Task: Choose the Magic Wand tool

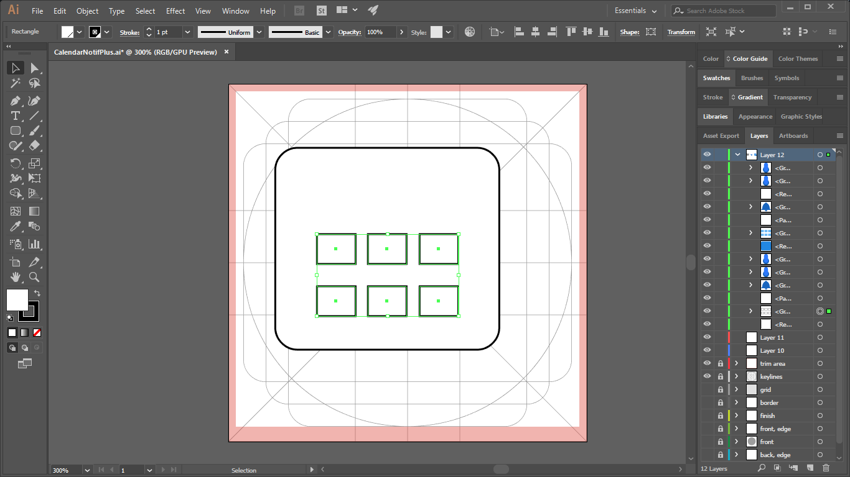Action: pyautogui.click(x=16, y=83)
